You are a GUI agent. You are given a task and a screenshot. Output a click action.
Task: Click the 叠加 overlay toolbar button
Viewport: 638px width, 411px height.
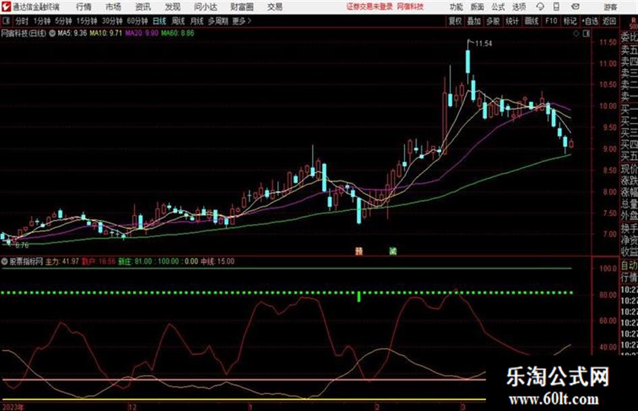pyautogui.click(x=474, y=21)
